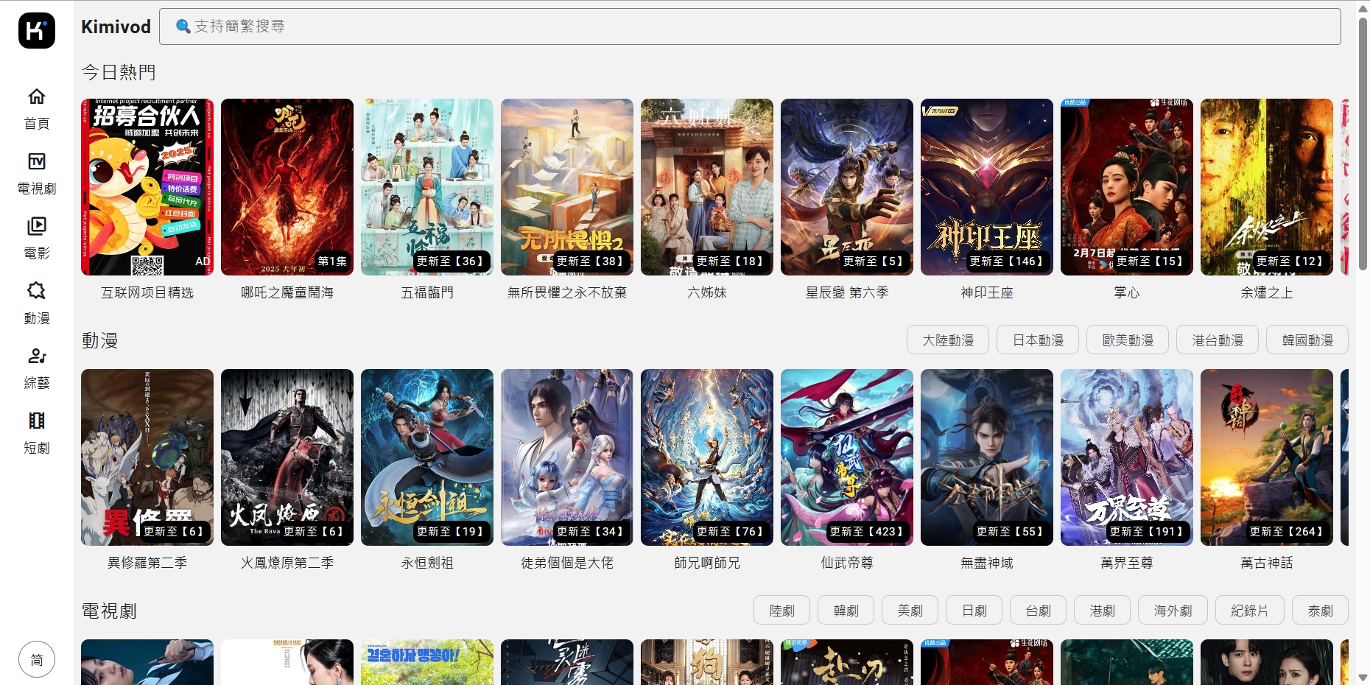Select the 日劇 category

click(974, 611)
